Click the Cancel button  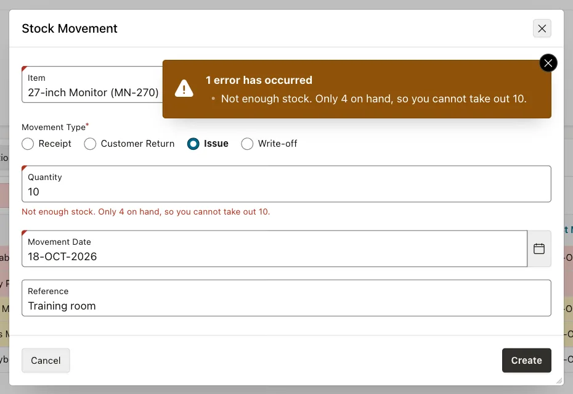click(x=46, y=360)
